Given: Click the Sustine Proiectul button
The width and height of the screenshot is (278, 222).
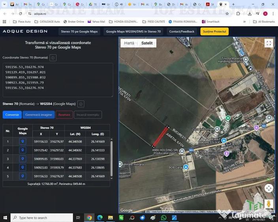Looking at the screenshot, I should 214,32.
